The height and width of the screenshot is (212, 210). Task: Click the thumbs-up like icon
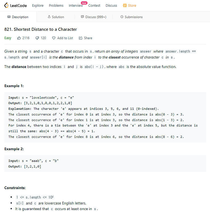[19, 38]
